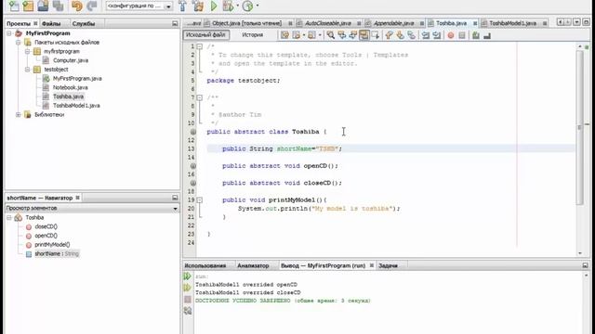Image resolution: width=595 pixels, height=334 pixels.
Task: Toggle Highlight Search in editor toolbar
Action: tap(364, 35)
